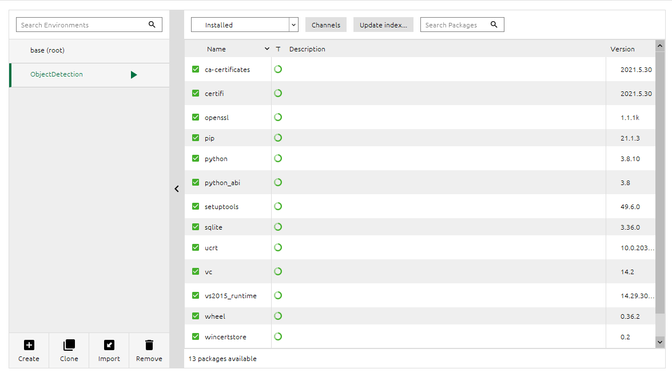Select the ObjectDetection environment
The width and height of the screenshot is (672, 373).
(89, 75)
